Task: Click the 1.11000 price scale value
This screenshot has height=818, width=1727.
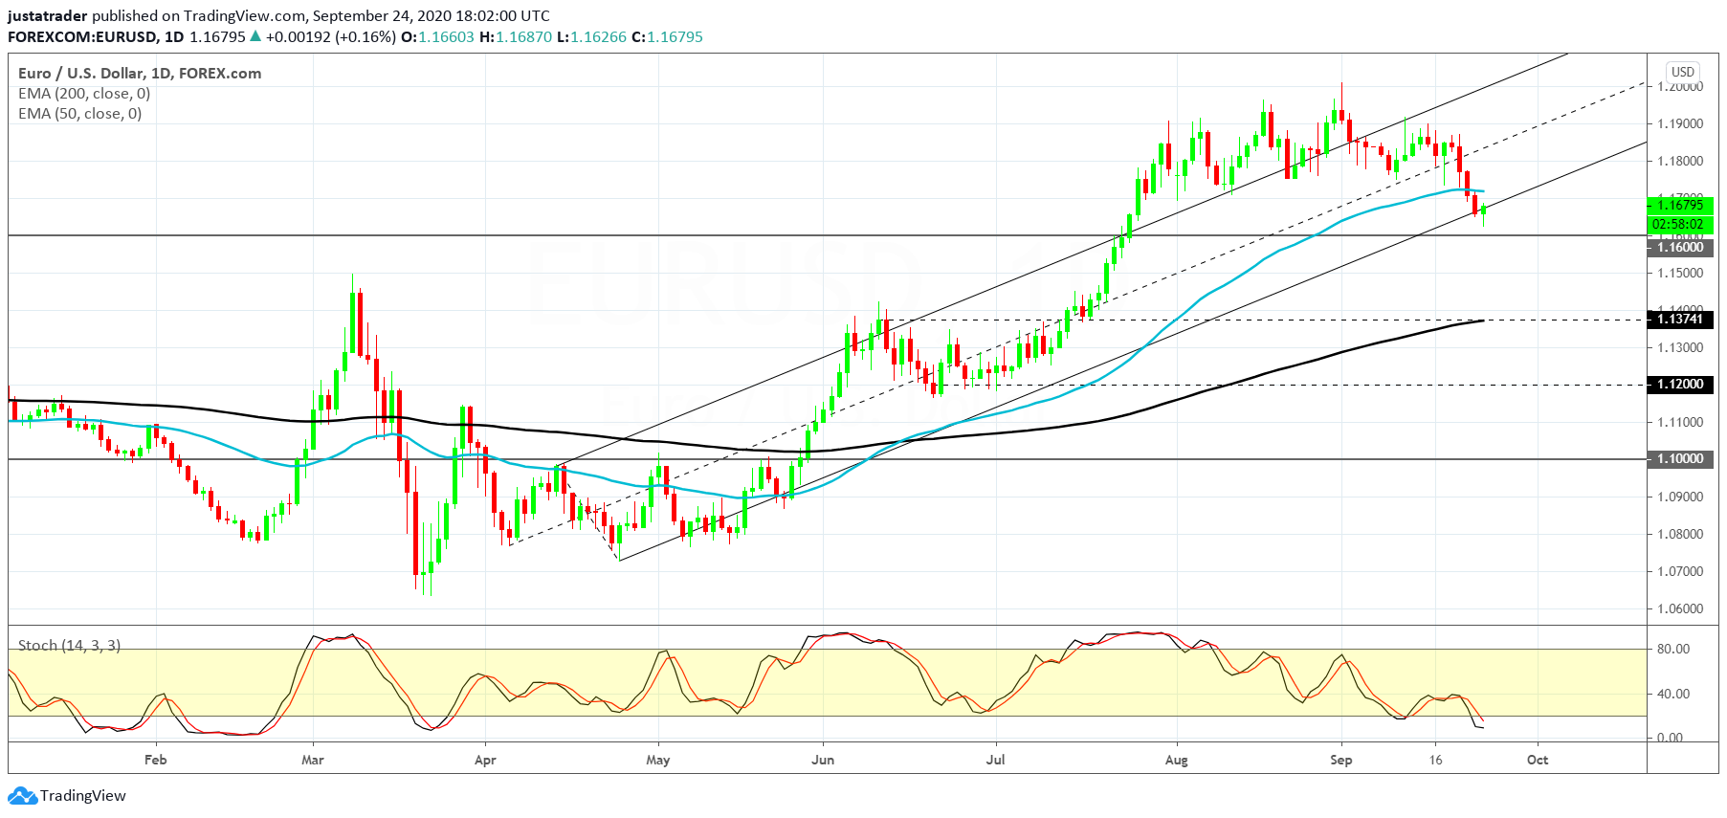Action: (1680, 423)
